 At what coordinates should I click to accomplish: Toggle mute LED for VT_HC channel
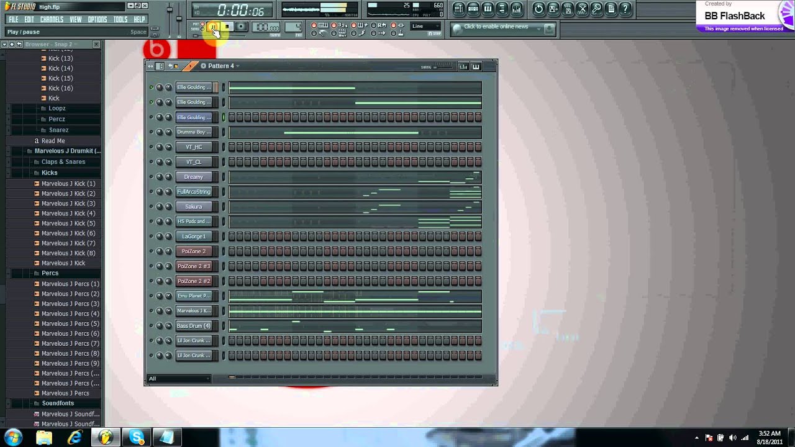[151, 147]
